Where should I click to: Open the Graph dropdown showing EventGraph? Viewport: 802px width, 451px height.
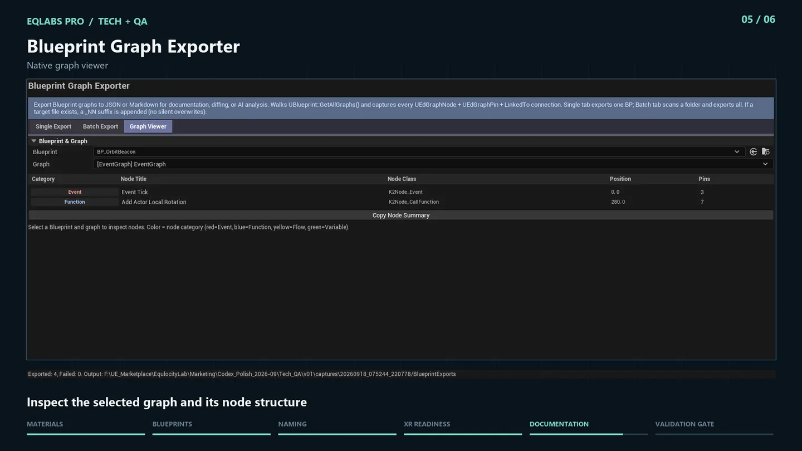coord(433,164)
